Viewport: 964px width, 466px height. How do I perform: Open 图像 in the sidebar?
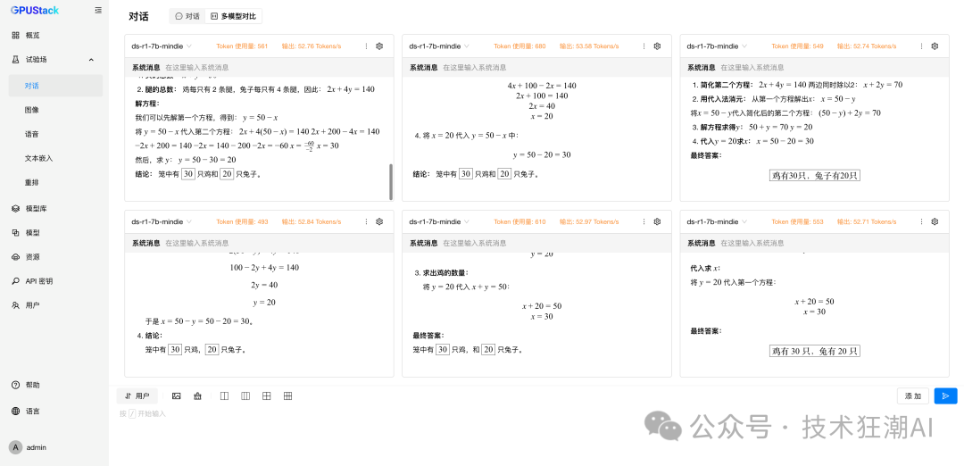point(55,110)
